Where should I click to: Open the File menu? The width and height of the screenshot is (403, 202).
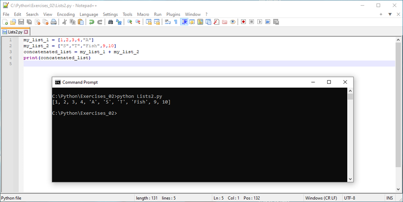6,15
